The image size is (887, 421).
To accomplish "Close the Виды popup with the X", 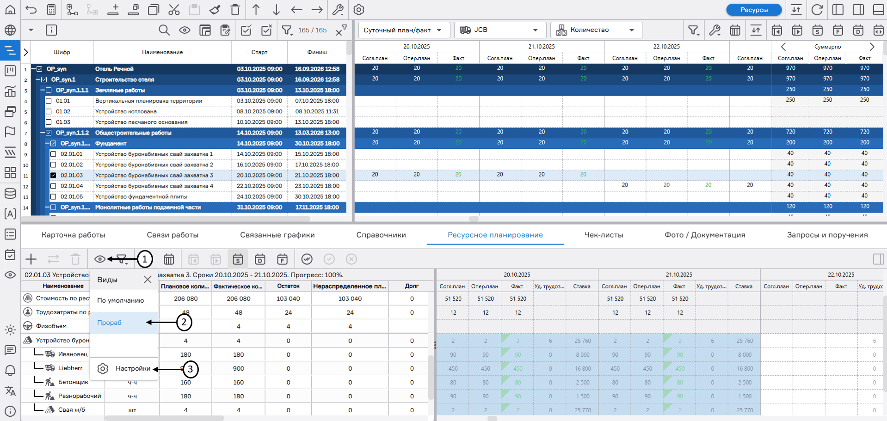I will 148,280.
